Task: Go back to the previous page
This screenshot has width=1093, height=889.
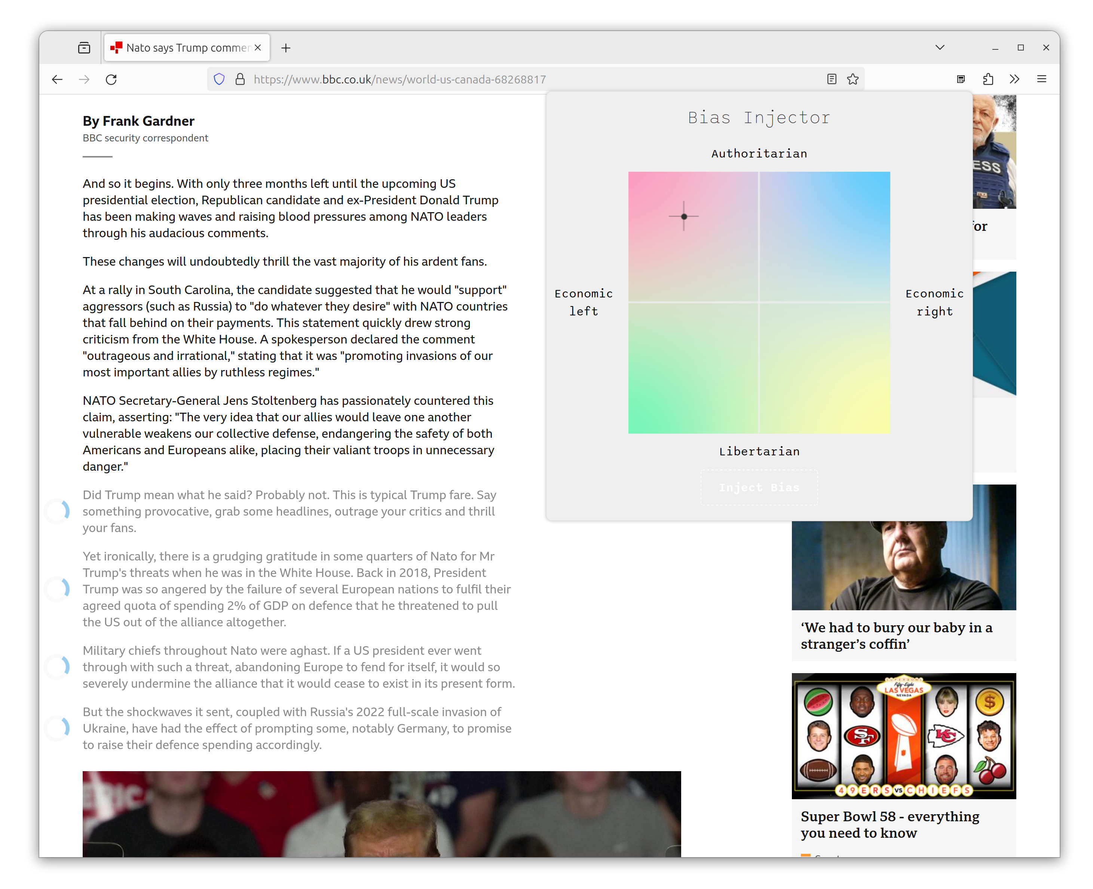Action: 57,79
